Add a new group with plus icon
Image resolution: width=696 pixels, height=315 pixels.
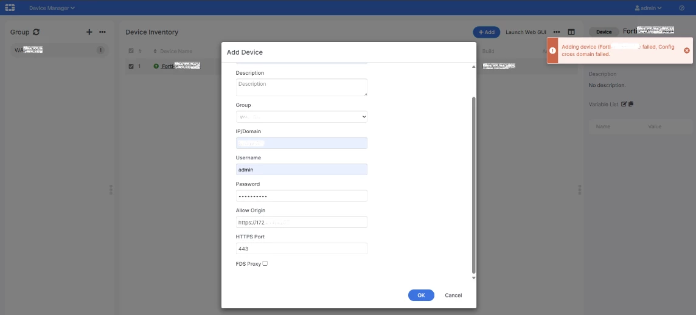[89, 32]
